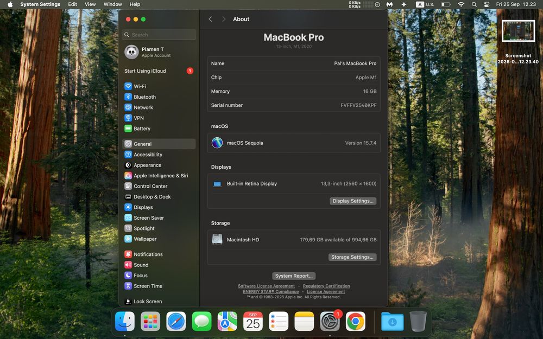This screenshot has height=339, width=543.
Task: Launch Safari from the Dock
Action: click(176, 321)
